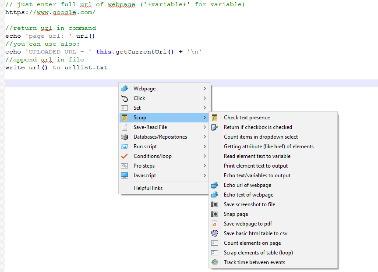This screenshot has width=378, height=272.
Task: Expand the Run script submenu arrow
Action: pos(205,147)
